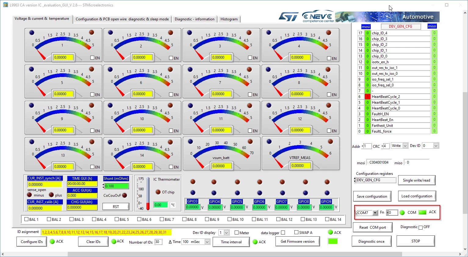This screenshot has height=257, width=468.
Task: Click the green rectangular ACK indicator by COM
Action: tap(422, 212)
